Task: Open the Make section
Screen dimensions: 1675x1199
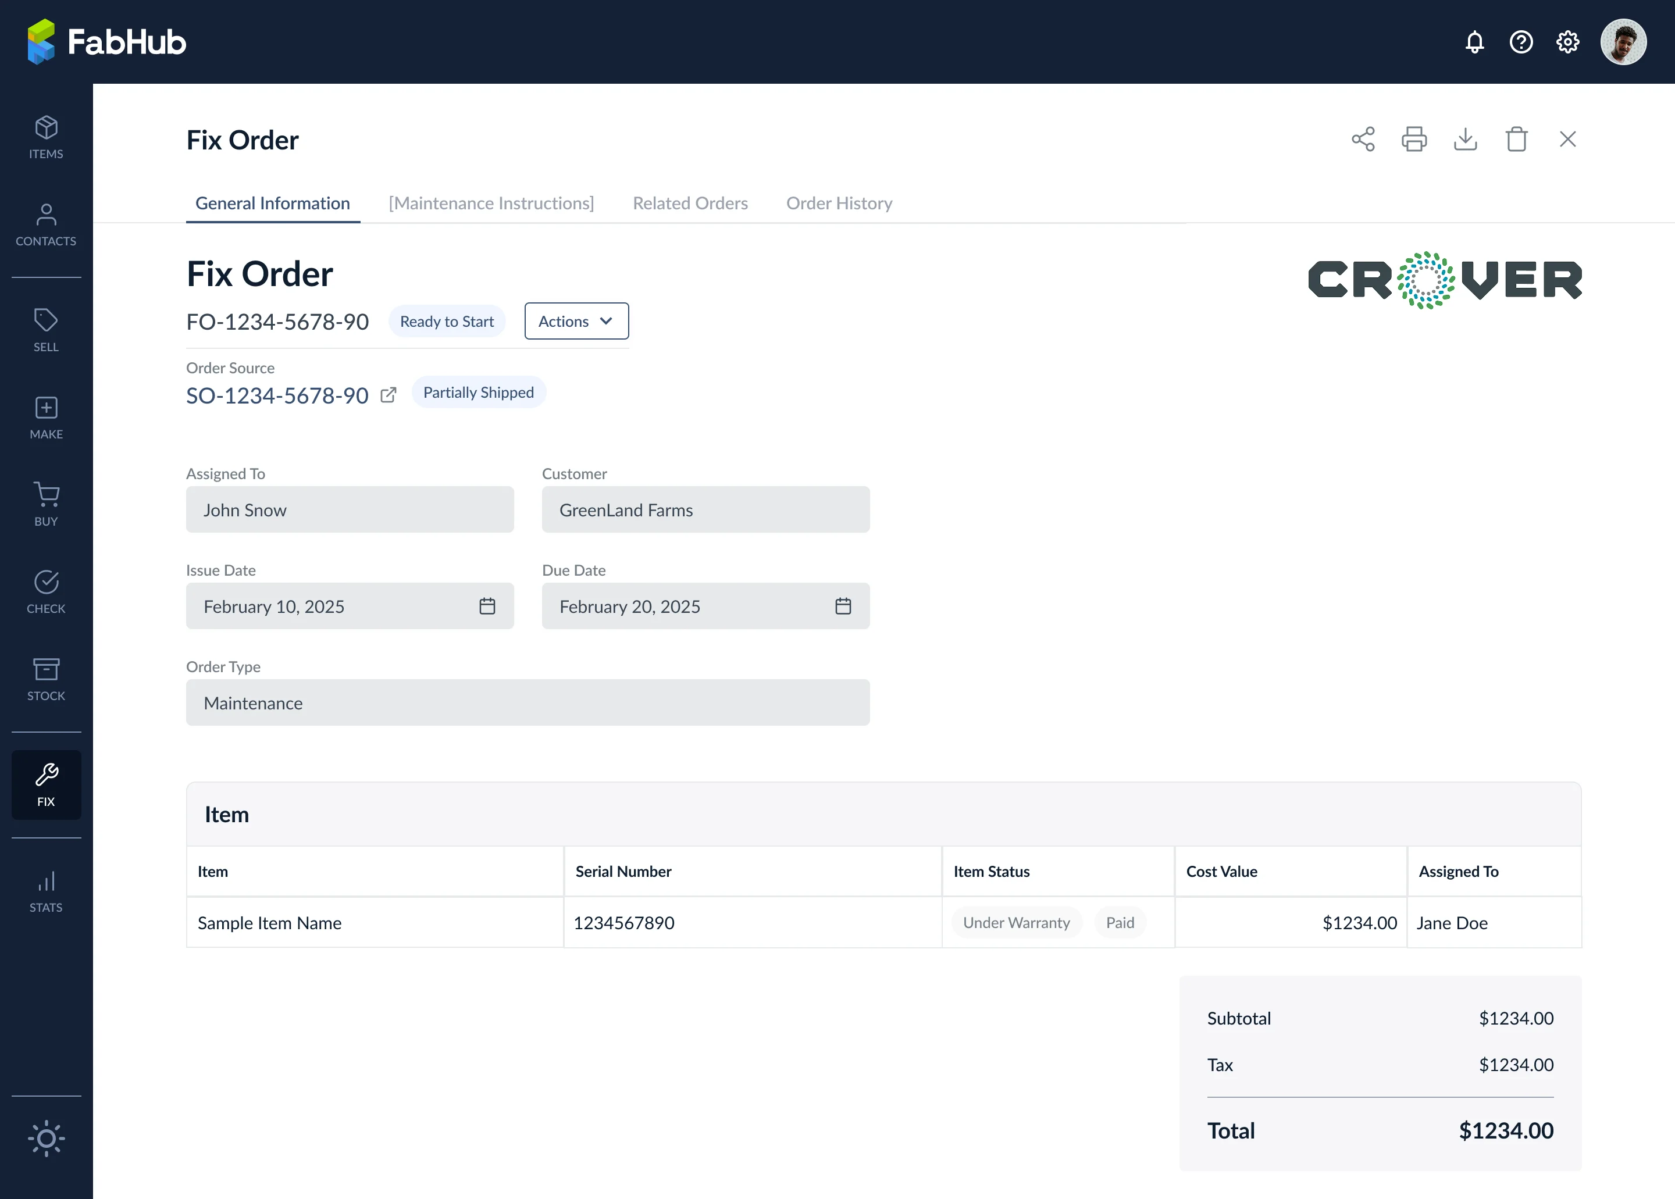Action: click(x=46, y=418)
